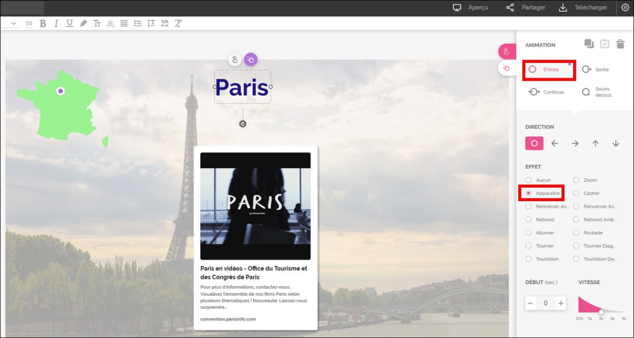Open the font family dropdown arrow
This screenshot has width=634, height=338.
13,23
